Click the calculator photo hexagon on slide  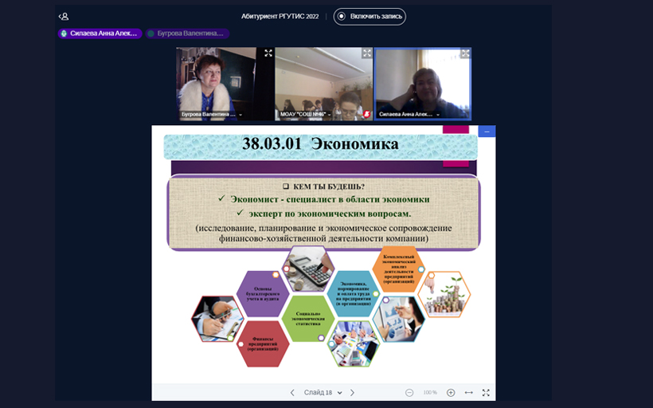(x=308, y=269)
